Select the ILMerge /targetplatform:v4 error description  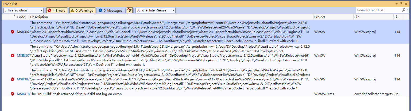coord(170,79)
